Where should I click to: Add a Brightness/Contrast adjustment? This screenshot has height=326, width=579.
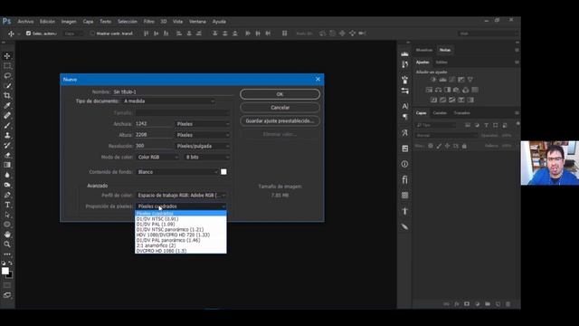[433, 80]
